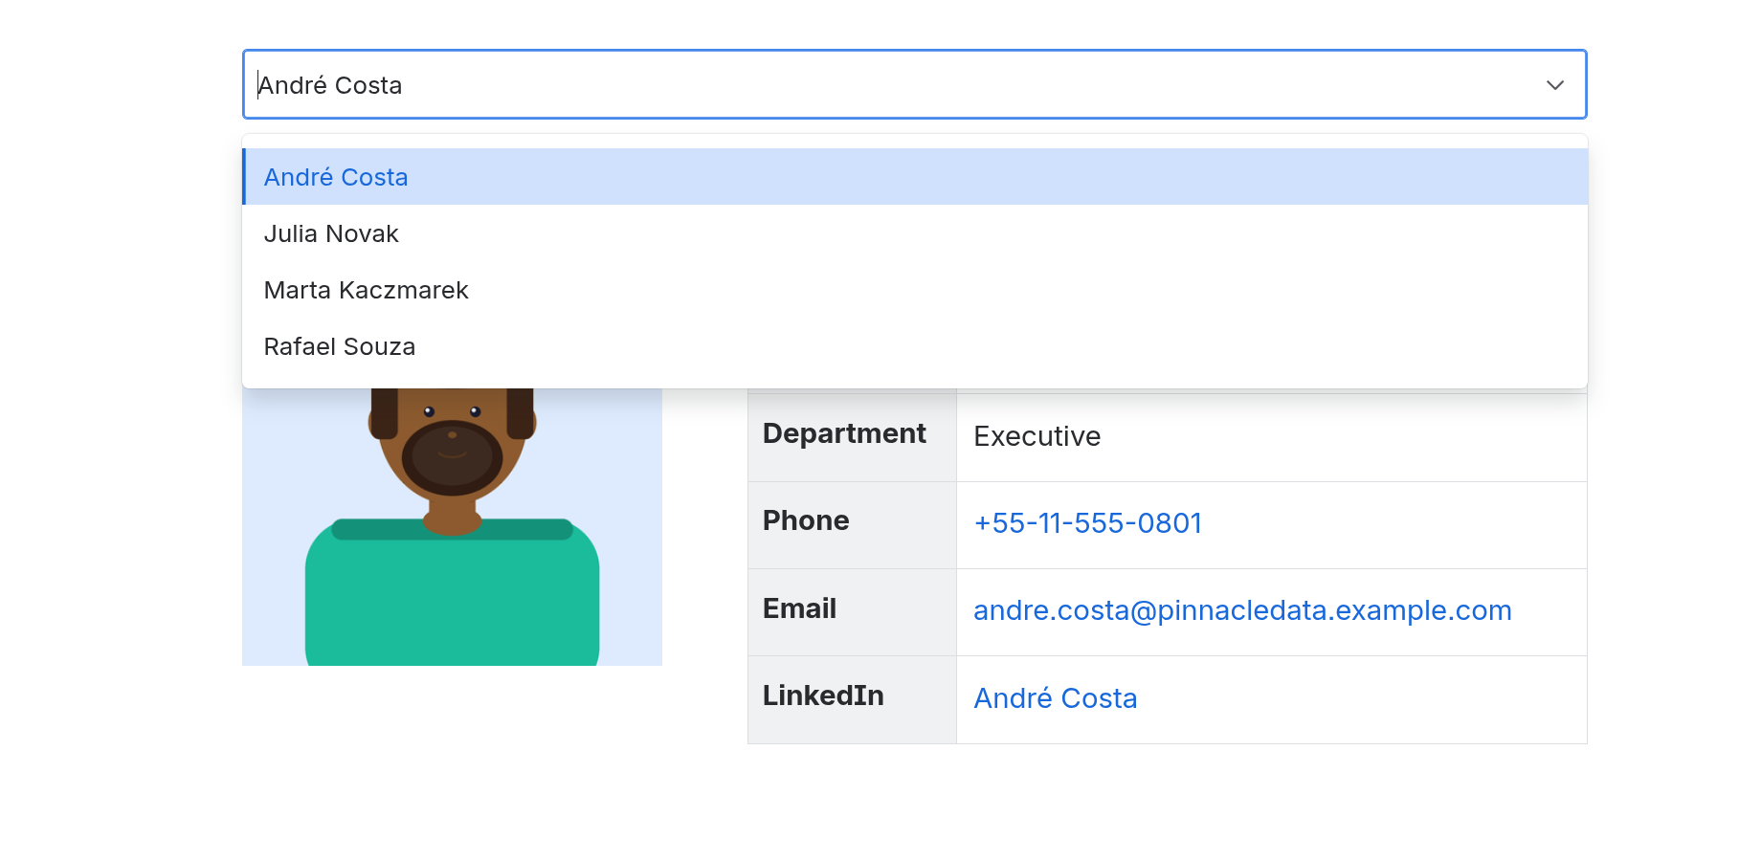Click the Executive department value
The image size is (1761, 861).
[1037, 436]
